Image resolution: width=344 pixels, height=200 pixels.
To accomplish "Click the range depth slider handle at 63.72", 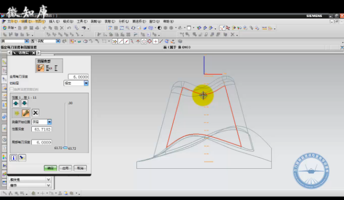I will click(65, 148).
